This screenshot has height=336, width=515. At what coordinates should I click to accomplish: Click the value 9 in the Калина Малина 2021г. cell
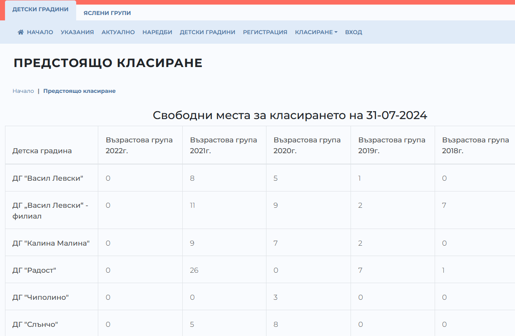pyautogui.click(x=192, y=243)
